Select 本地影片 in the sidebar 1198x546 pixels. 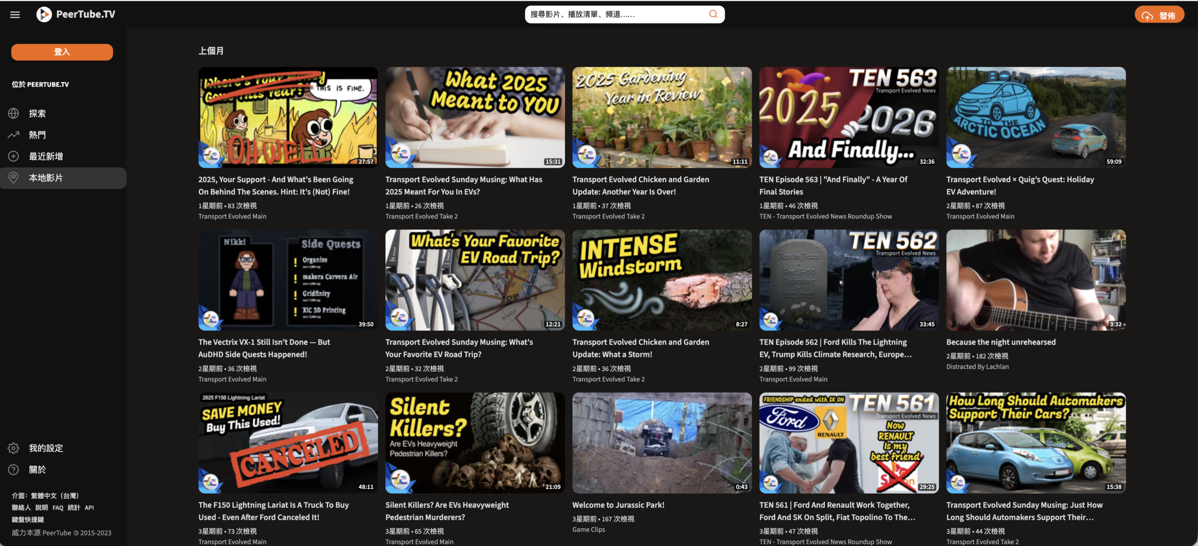[46, 178]
